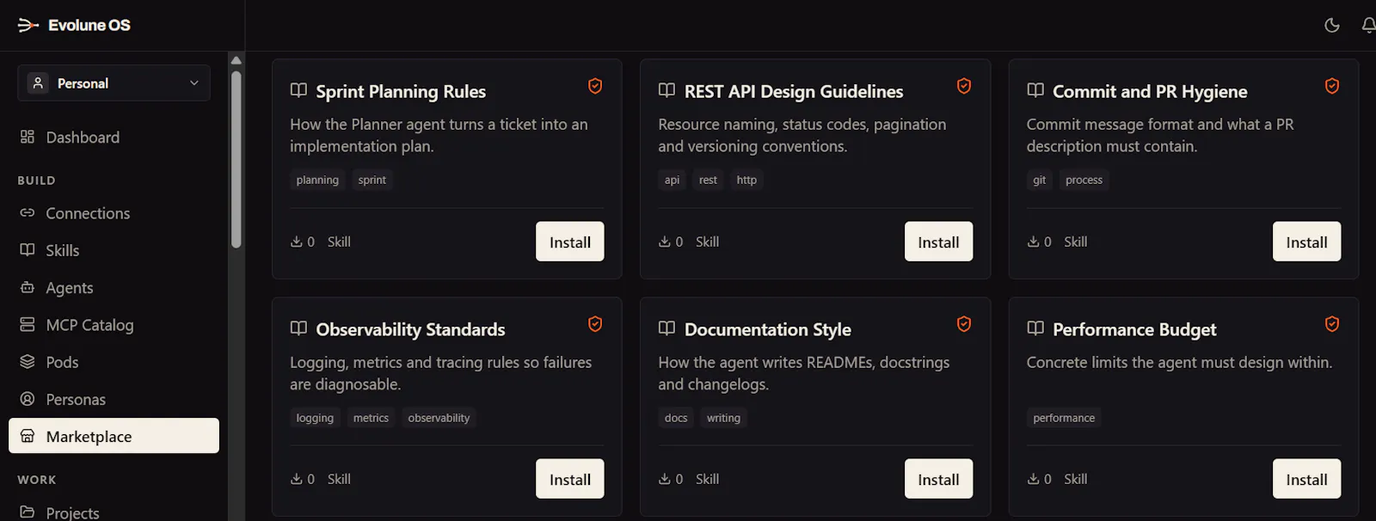1376x521 pixels.
Task: Click the sidebar scrollbar up arrow
Action: [x=236, y=60]
